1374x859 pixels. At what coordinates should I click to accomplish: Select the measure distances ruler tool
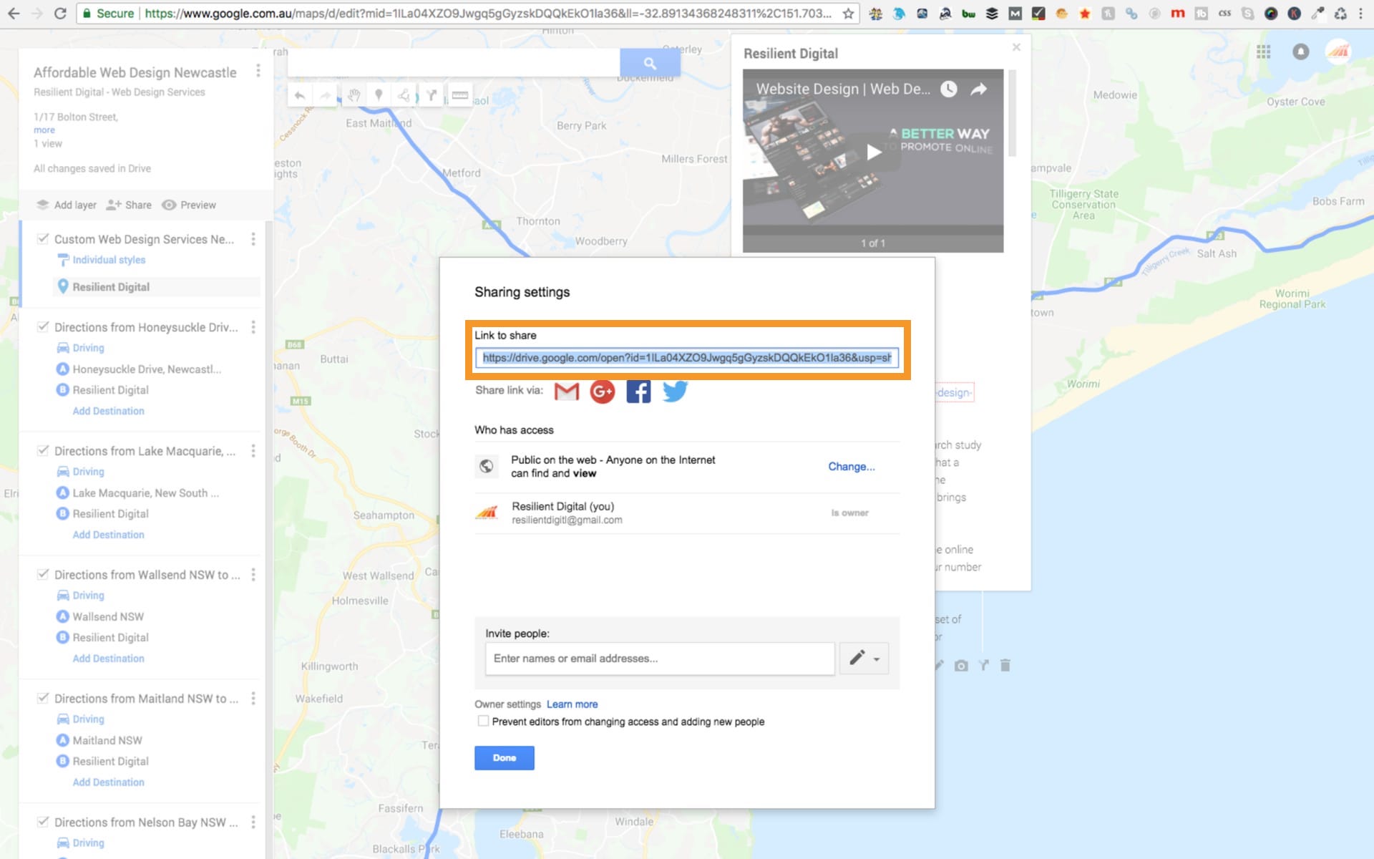coord(460,95)
